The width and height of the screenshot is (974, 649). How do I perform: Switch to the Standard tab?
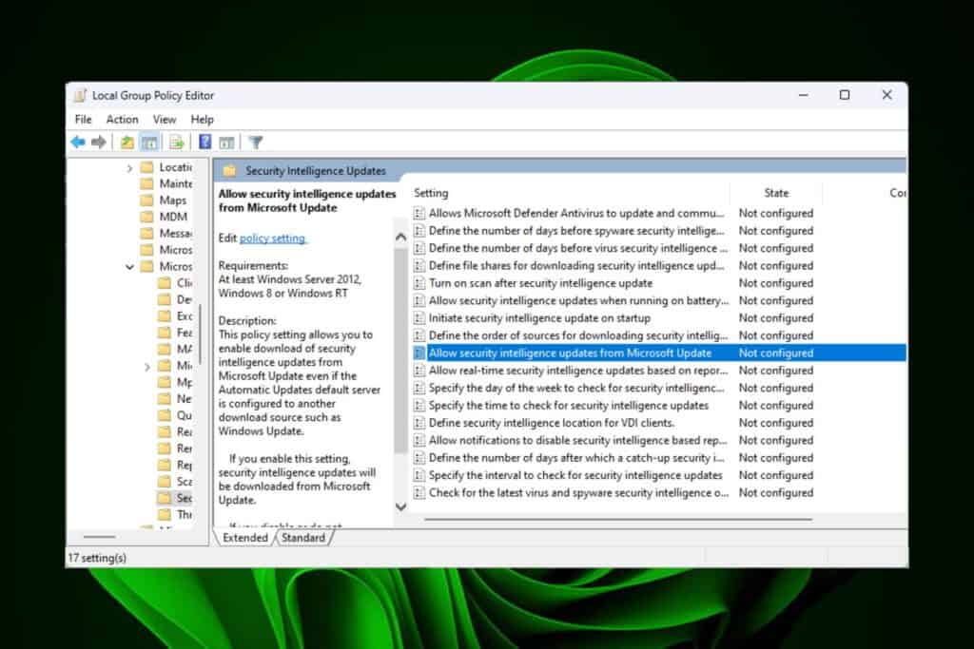303,537
